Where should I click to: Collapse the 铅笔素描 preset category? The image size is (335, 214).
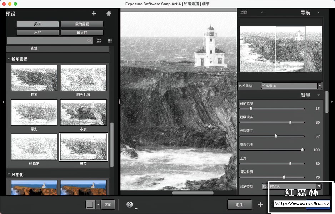pos(8,59)
